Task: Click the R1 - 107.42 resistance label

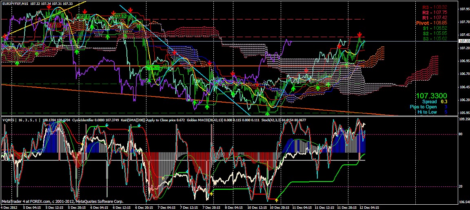Action: point(435,17)
